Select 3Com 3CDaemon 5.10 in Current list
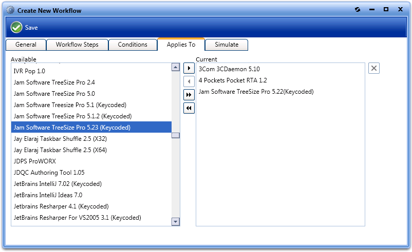 [x=280, y=69]
